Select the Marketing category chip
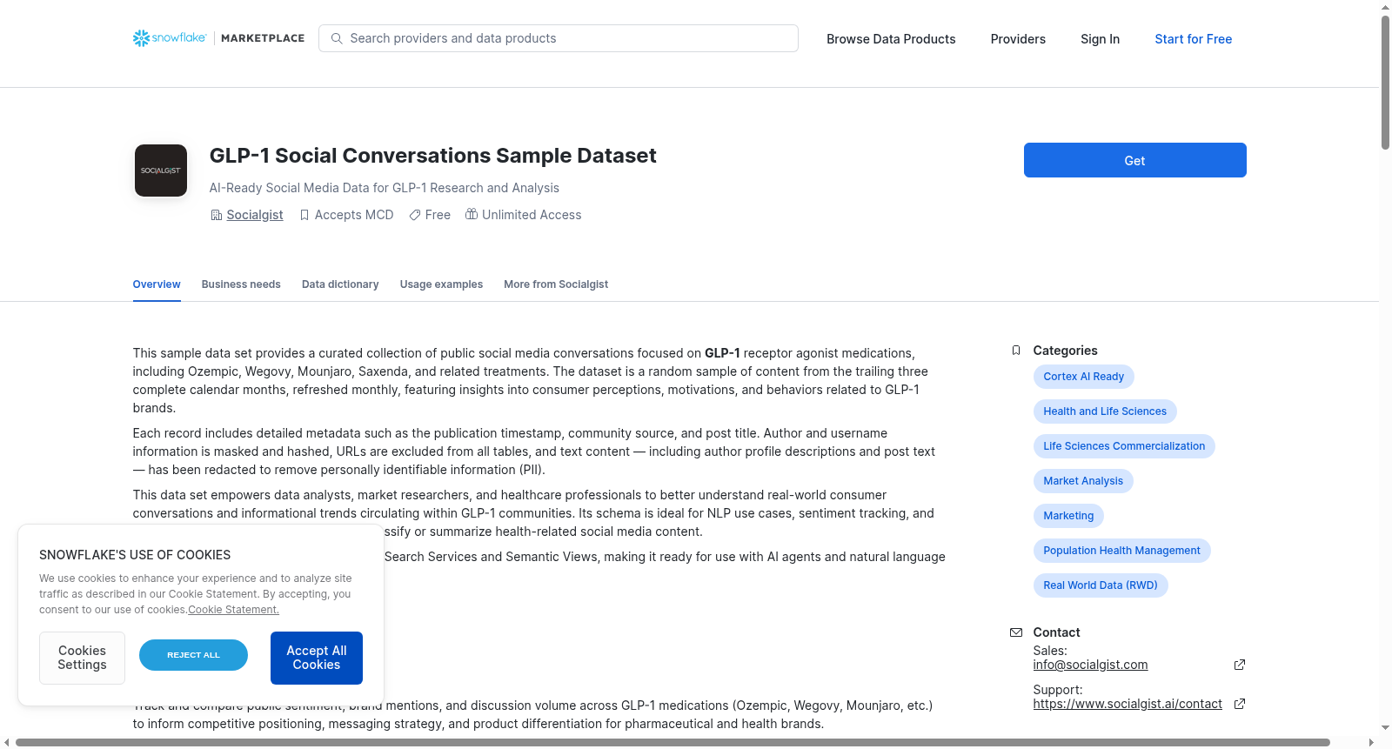 click(x=1068, y=516)
